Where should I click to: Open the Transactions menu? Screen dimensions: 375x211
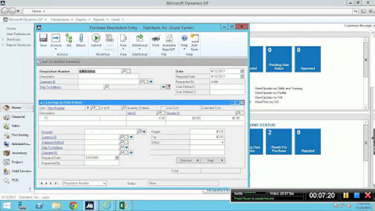pos(62,19)
